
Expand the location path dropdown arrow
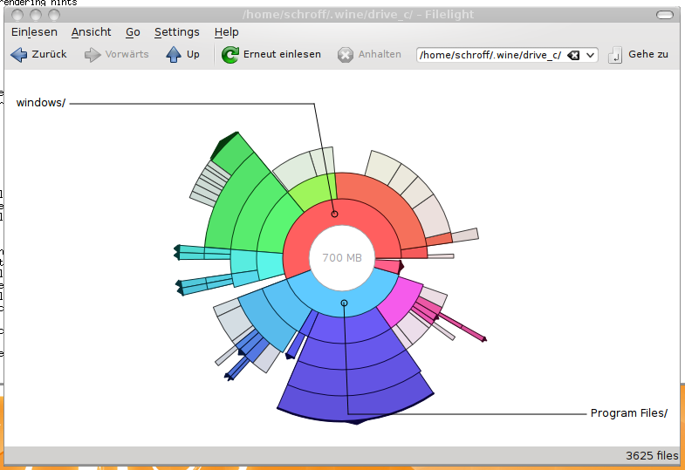pos(591,55)
